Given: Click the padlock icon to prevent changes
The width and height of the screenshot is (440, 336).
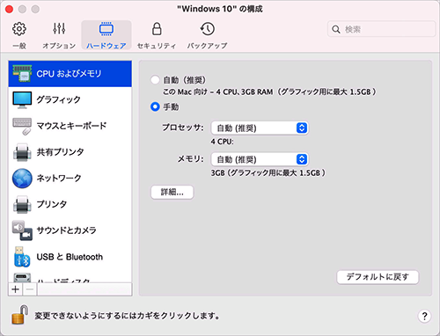Looking at the screenshot, I should [20, 314].
